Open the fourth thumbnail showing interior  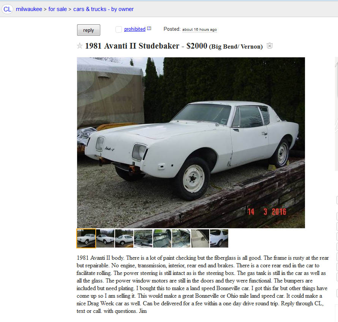(143, 238)
